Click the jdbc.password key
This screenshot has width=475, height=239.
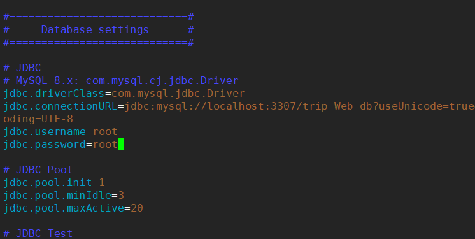[45, 145]
